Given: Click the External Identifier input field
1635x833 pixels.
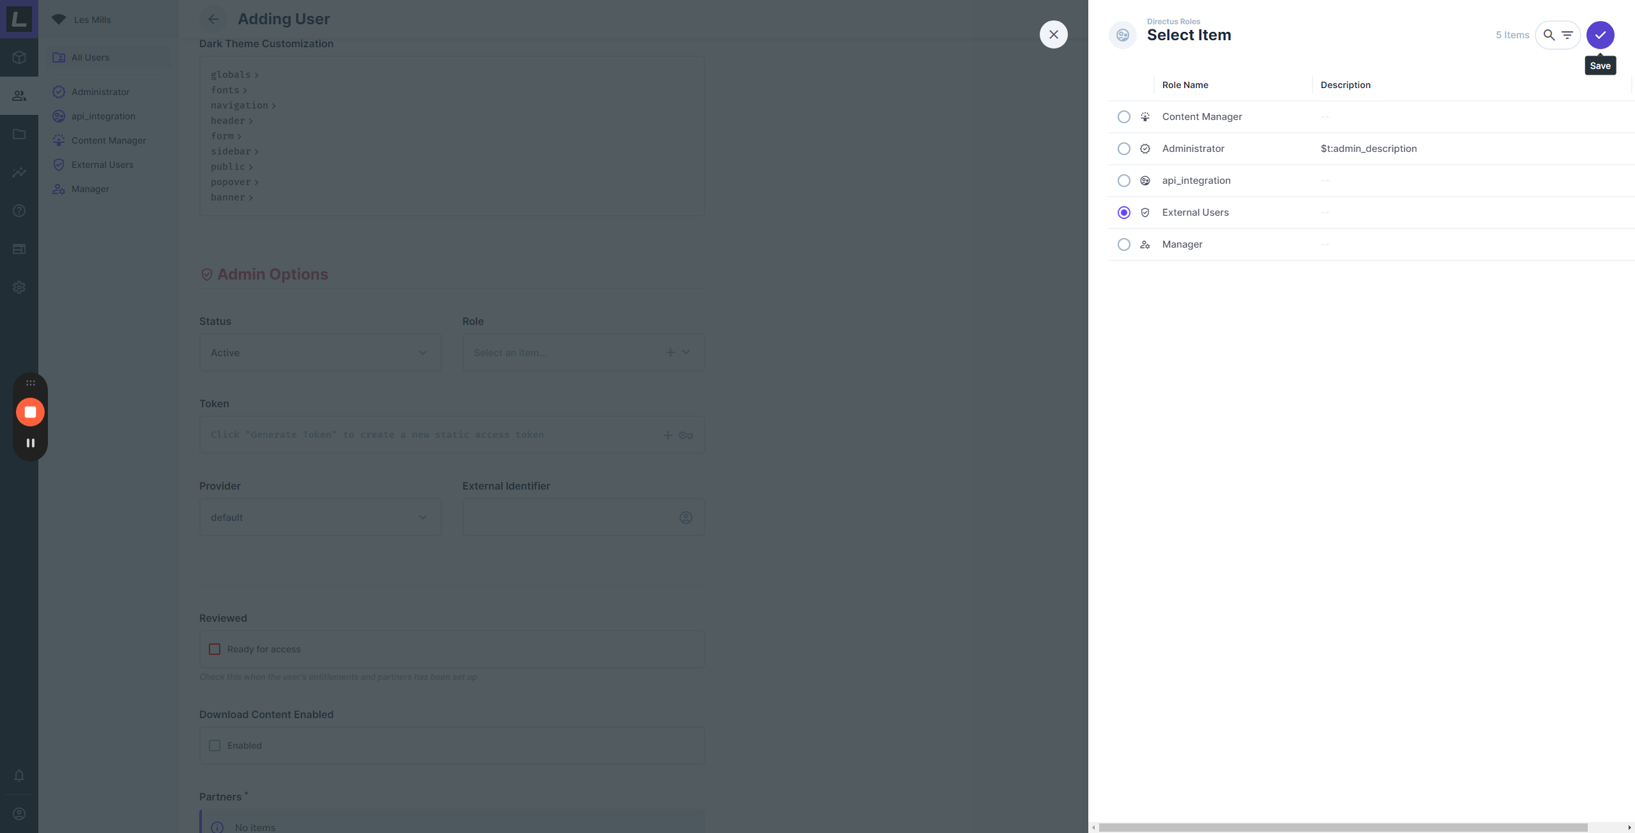Looking at the screenshot, I should pos(583,517).
